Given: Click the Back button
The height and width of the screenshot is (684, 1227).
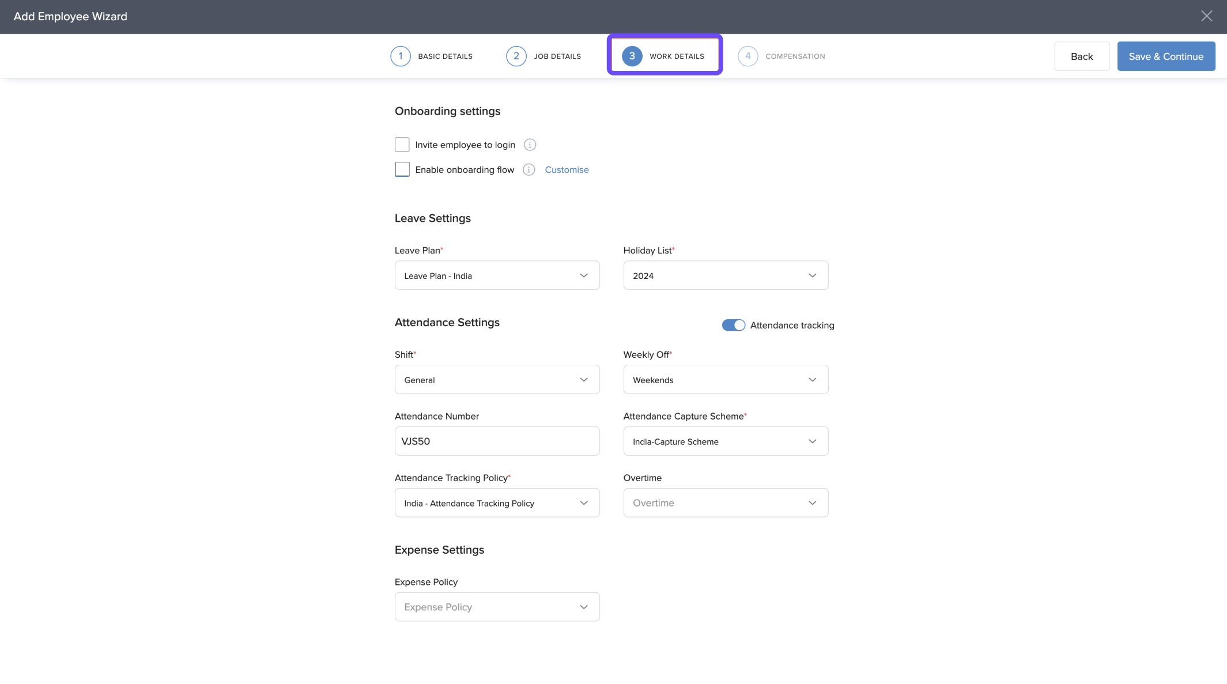Looking at the screenshot, I should [1081, 56].
